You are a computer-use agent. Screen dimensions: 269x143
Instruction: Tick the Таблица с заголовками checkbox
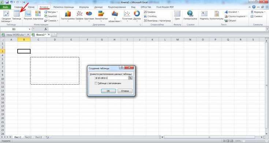coord(96,83)
